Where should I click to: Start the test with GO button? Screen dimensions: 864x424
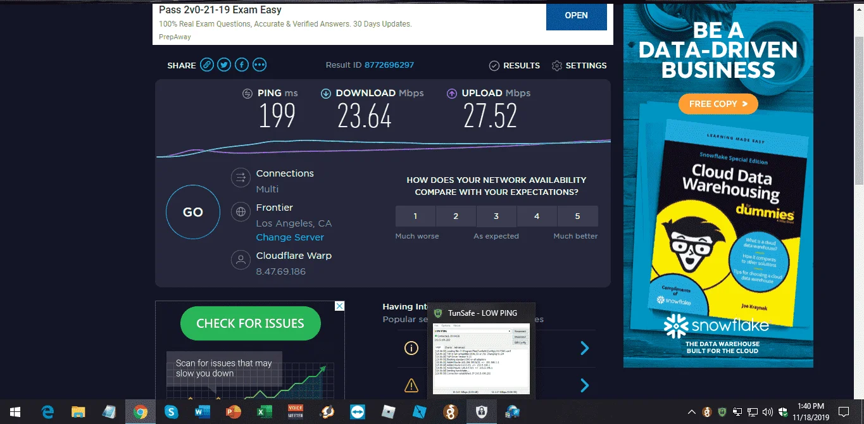[193, 213]
